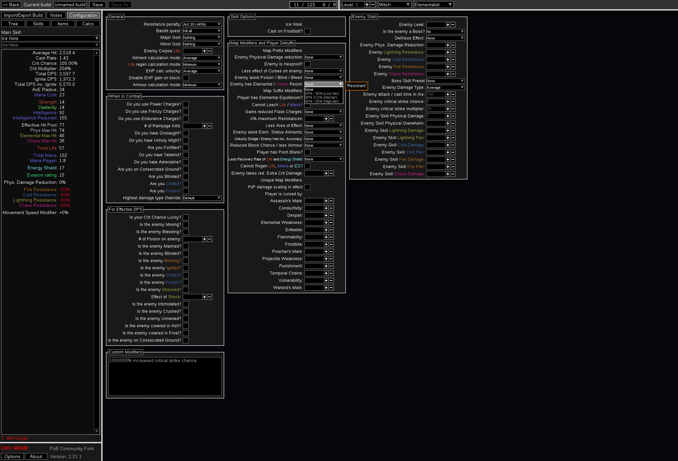678x461 pixels.
Task: Enable the 'Do you have Onslaught?' checkbox
Action: 186,133
